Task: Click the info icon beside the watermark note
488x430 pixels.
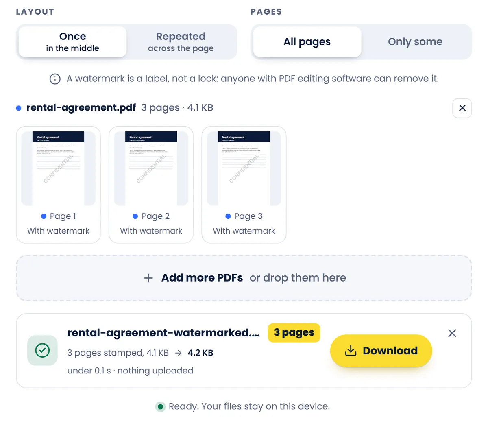Action: point(55,79)
